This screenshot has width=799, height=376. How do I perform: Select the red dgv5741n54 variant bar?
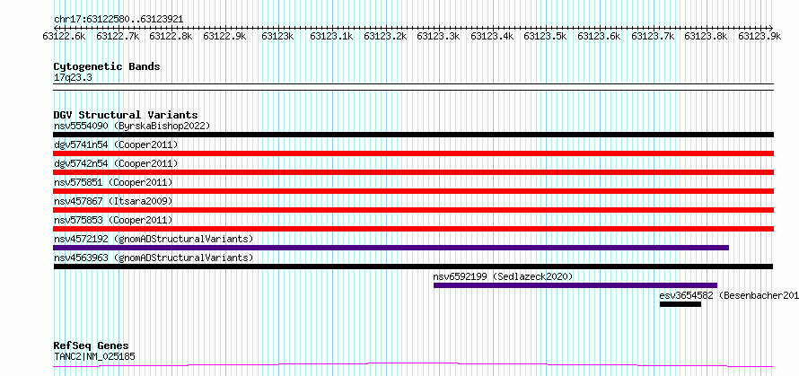pyautogui.click(x=413, y=153)
